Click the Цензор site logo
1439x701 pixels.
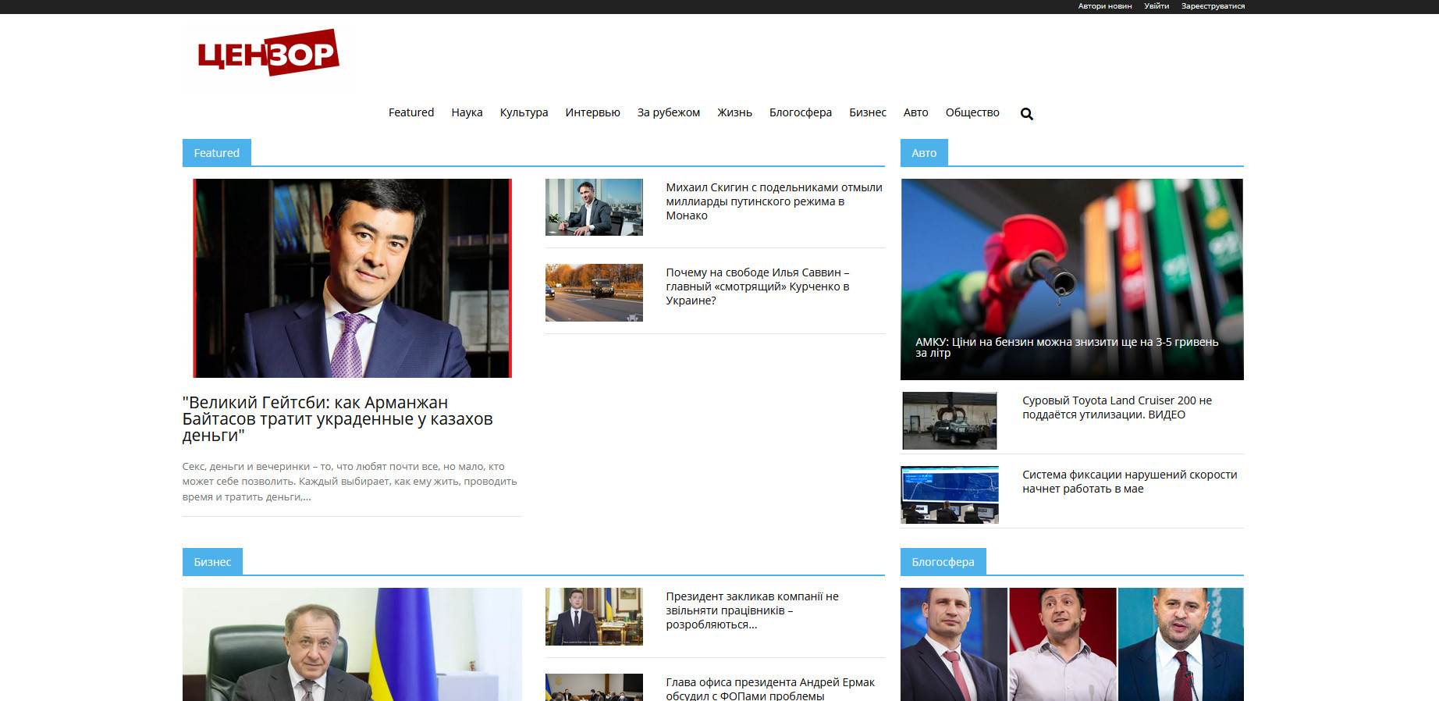click(268, 53)
